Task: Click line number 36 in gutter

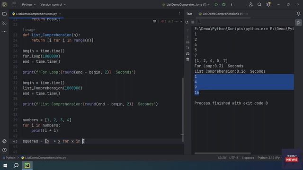Action: click(15, 104)
